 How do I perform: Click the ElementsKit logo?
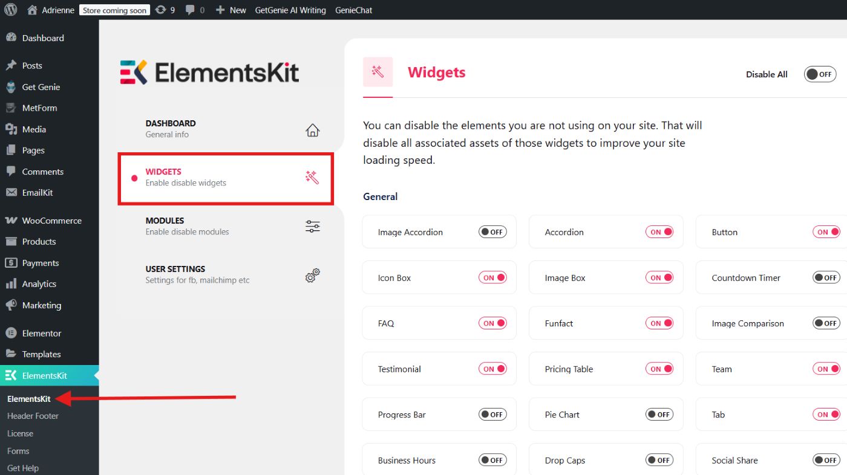pos(210,72)
